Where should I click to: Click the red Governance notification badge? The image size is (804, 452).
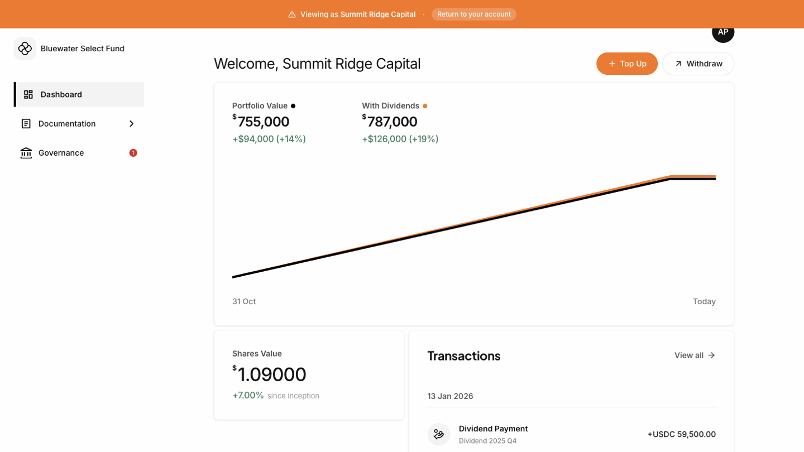tap(133, 153)
